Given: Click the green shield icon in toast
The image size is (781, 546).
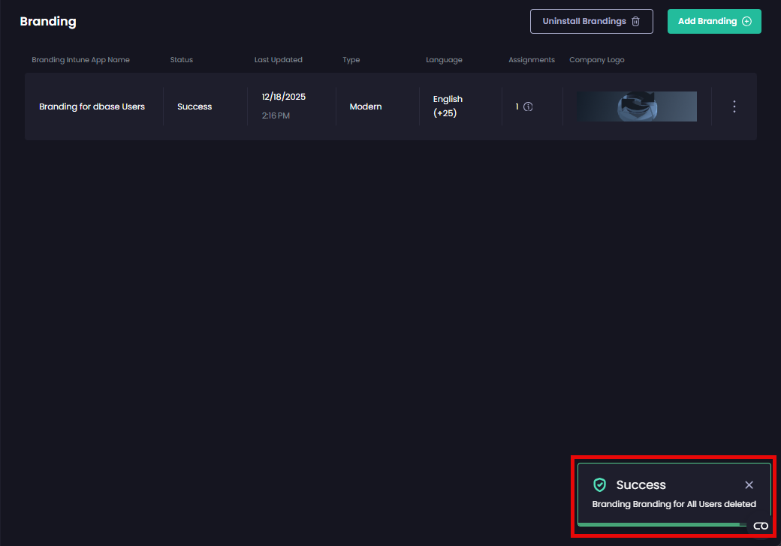Looking at the screenshot, I should pyautogui.click(x=599, y=484).
